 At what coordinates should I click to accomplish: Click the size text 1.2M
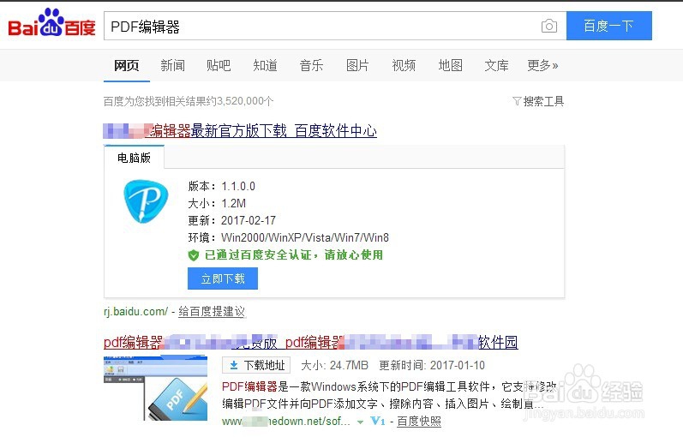point(233,203)
